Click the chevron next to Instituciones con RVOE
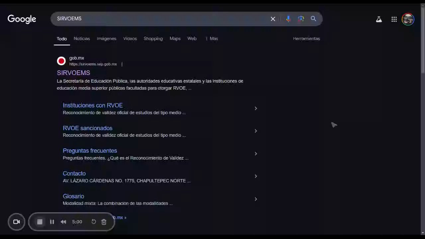The image size is (425, 239). (x=256, y=109)
